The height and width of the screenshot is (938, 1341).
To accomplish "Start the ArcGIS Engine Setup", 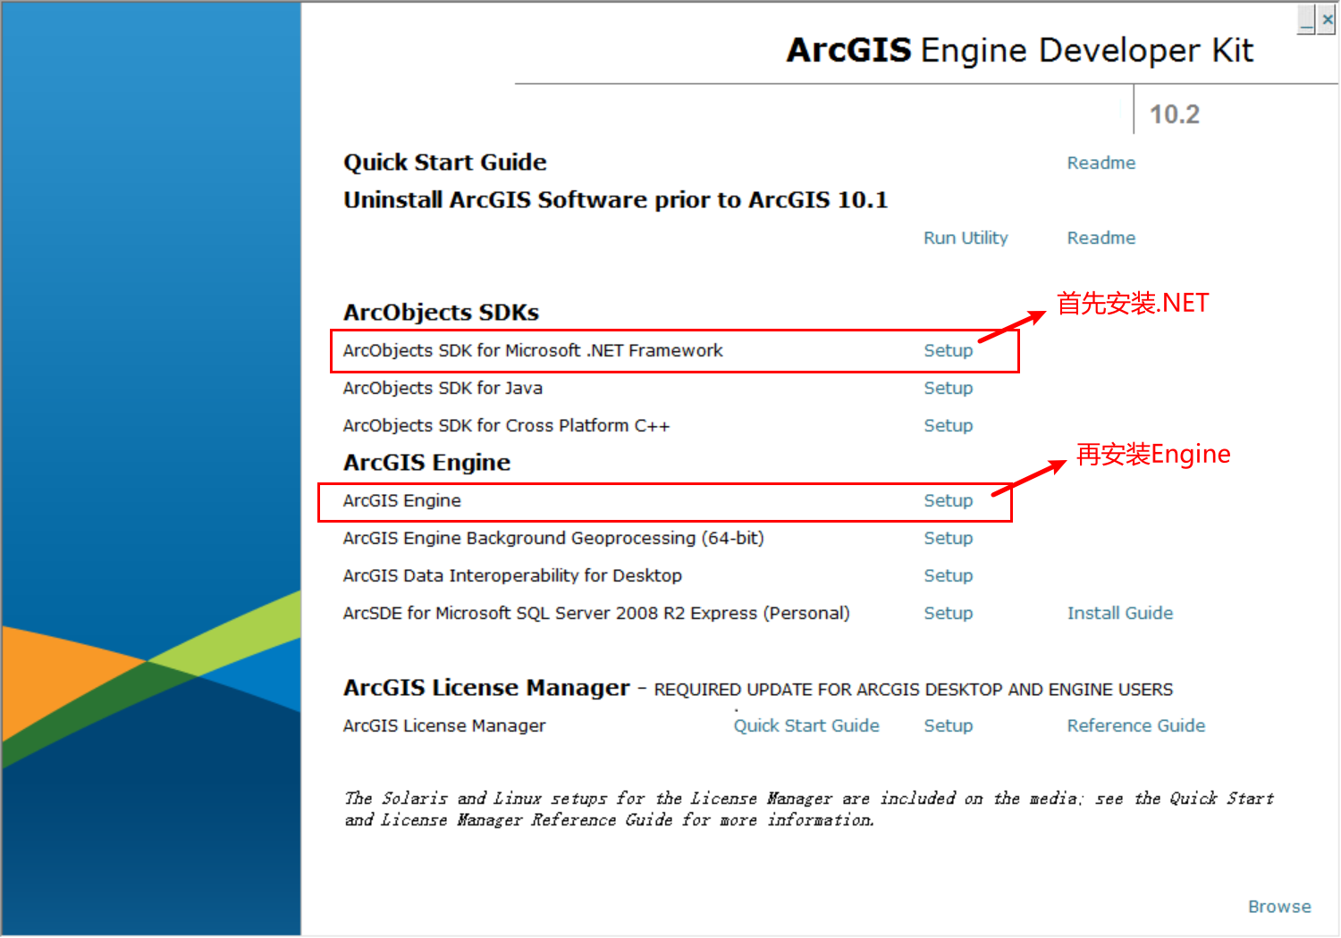I will [948, 500].
